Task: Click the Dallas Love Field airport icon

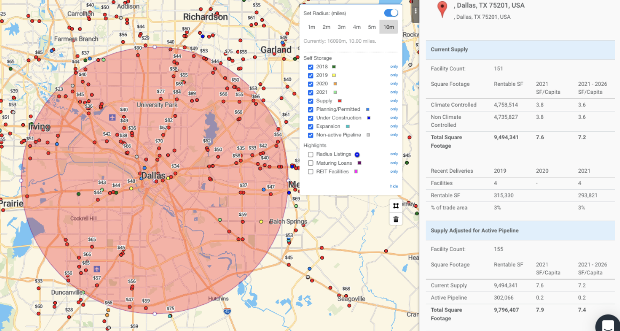Action: 112,117
